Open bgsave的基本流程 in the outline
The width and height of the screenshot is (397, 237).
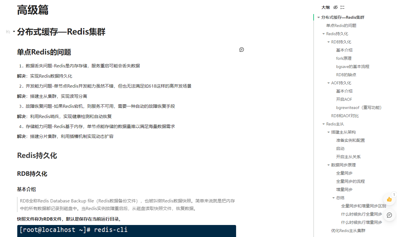353,67
